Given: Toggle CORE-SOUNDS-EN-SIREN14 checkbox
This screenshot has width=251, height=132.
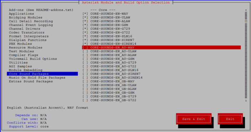Looking at the screenshot, I should pos(85,44).
